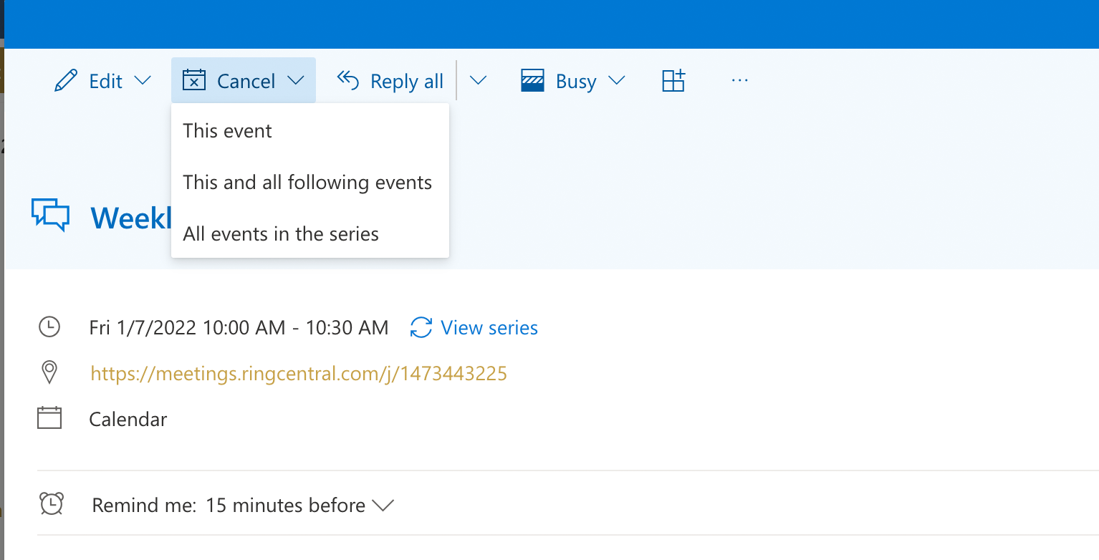The image size is (1099, 560).
Task: Open the 15 minutes before reminder dropdown
Action: pos(299,506)
